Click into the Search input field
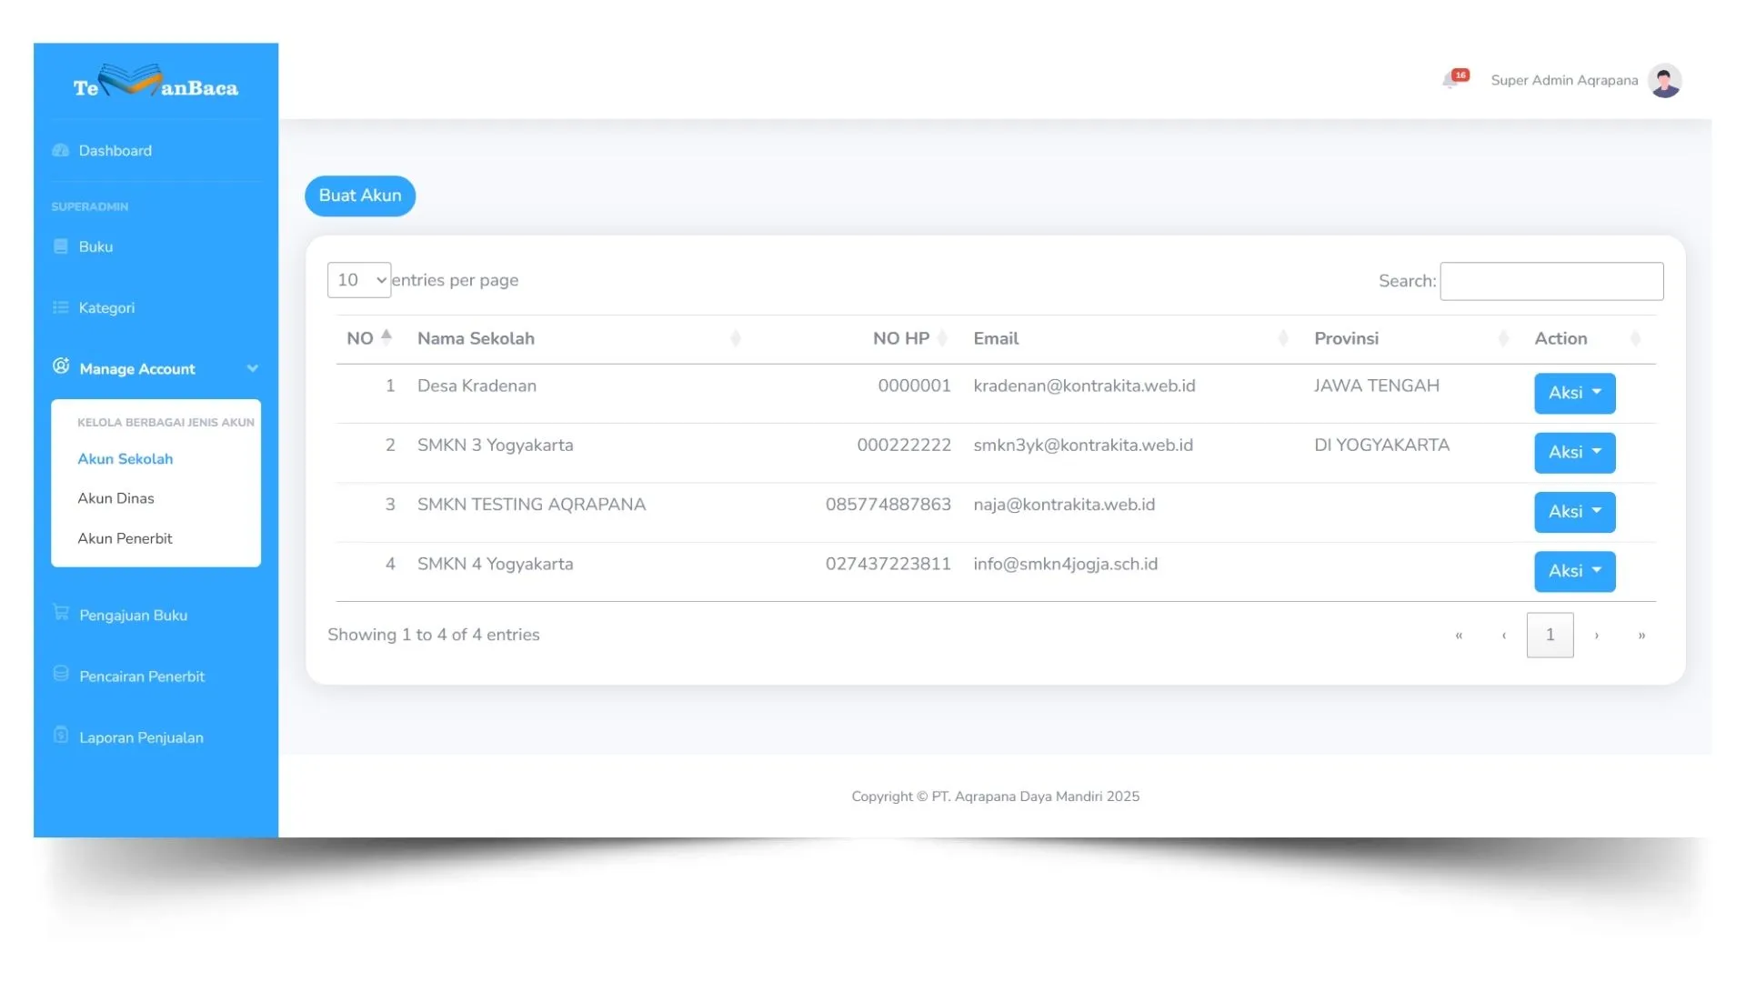The width and height of the screenshot is (1746, 982). tap(1551, 281)
